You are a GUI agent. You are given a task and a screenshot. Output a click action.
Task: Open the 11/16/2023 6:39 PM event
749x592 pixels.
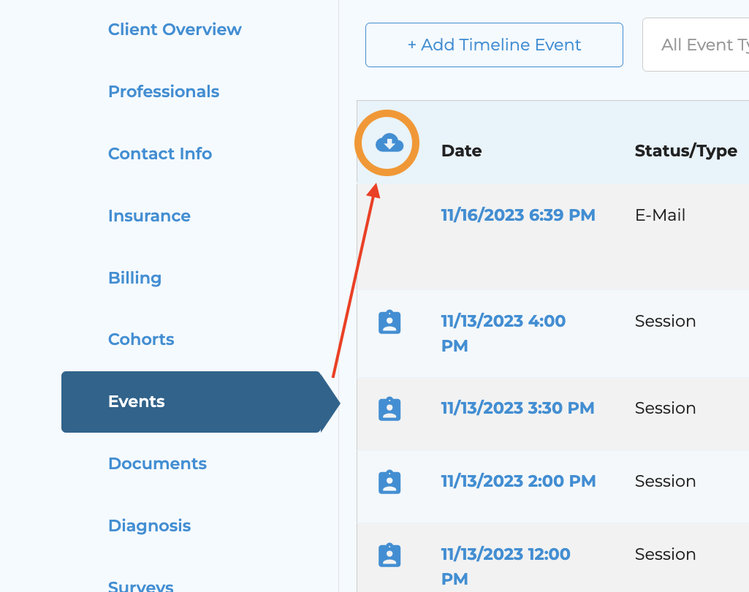(518, 215)
